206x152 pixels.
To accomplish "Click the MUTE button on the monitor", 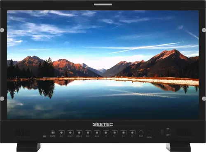I will 53,133.
